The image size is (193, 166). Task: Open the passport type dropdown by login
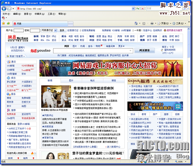(55, 30)
